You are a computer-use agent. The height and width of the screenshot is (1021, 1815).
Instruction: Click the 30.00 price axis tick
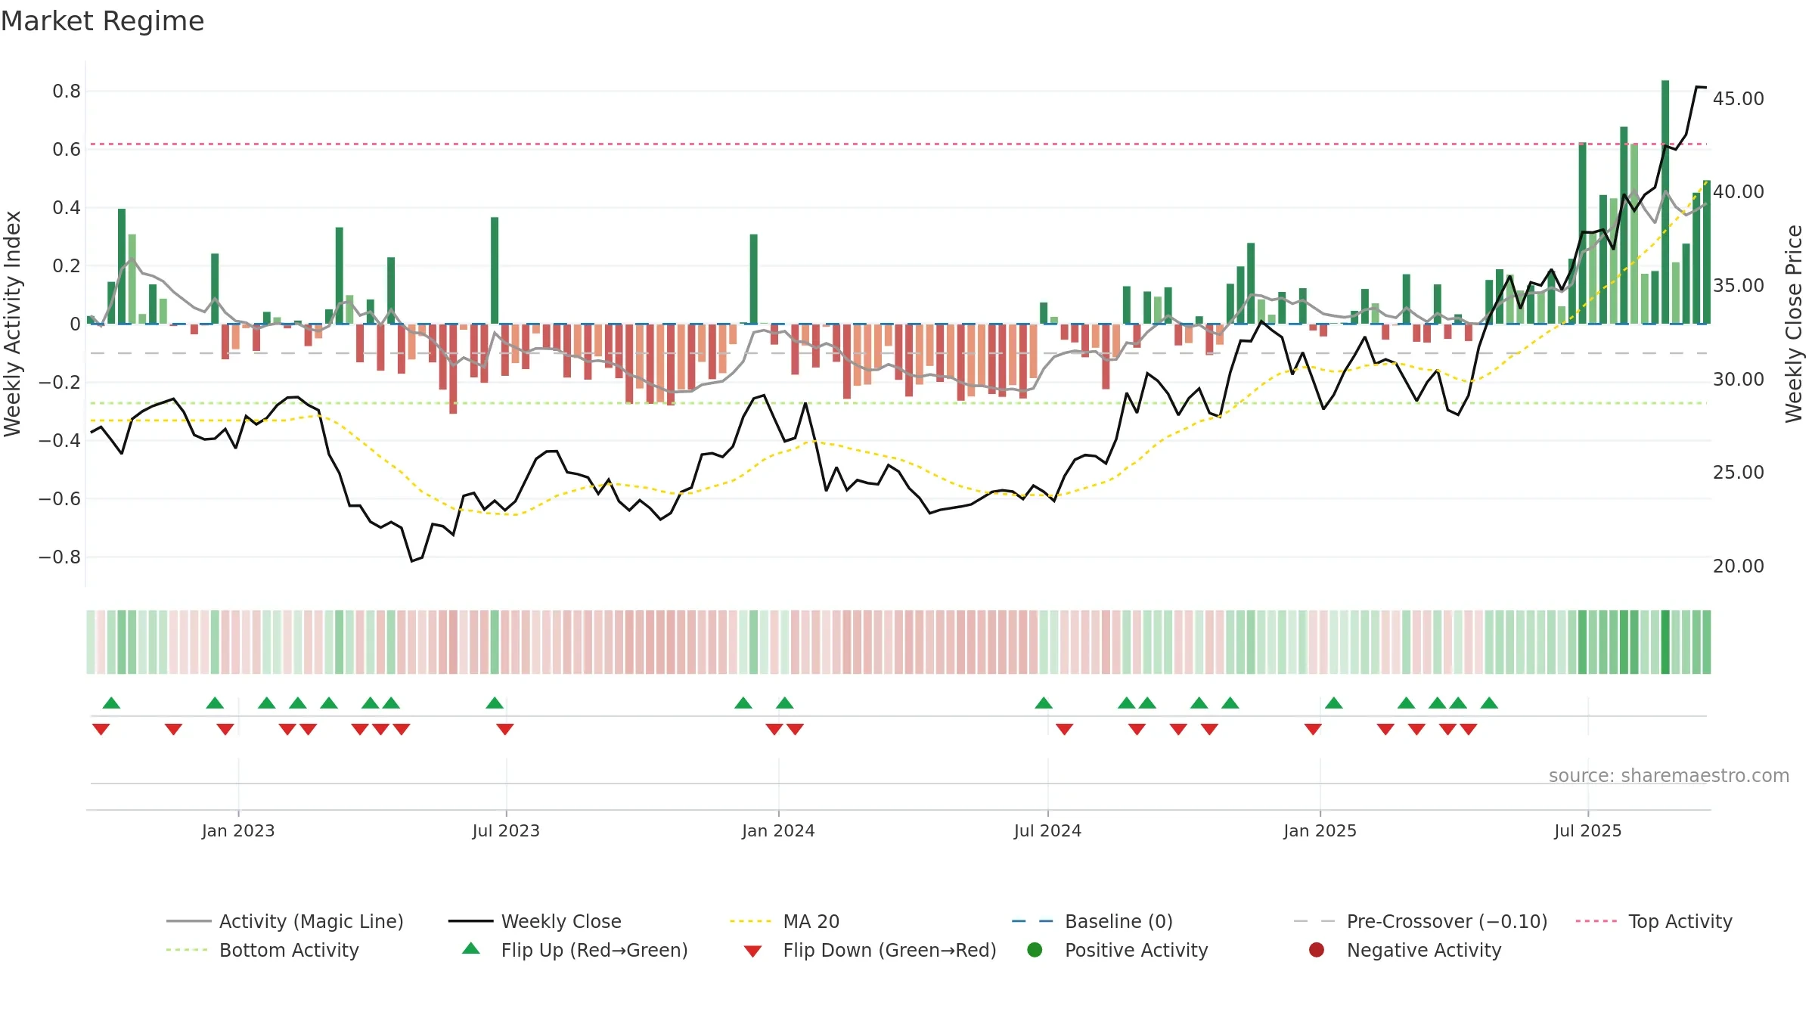(x=1738, y=379)
